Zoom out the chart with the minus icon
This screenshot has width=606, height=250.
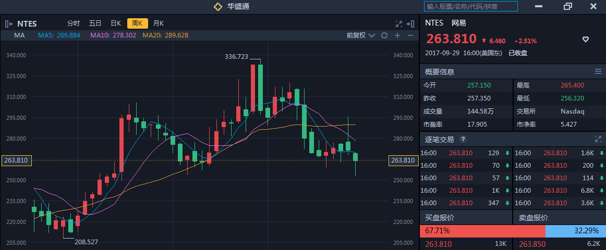tap(410, 35)
